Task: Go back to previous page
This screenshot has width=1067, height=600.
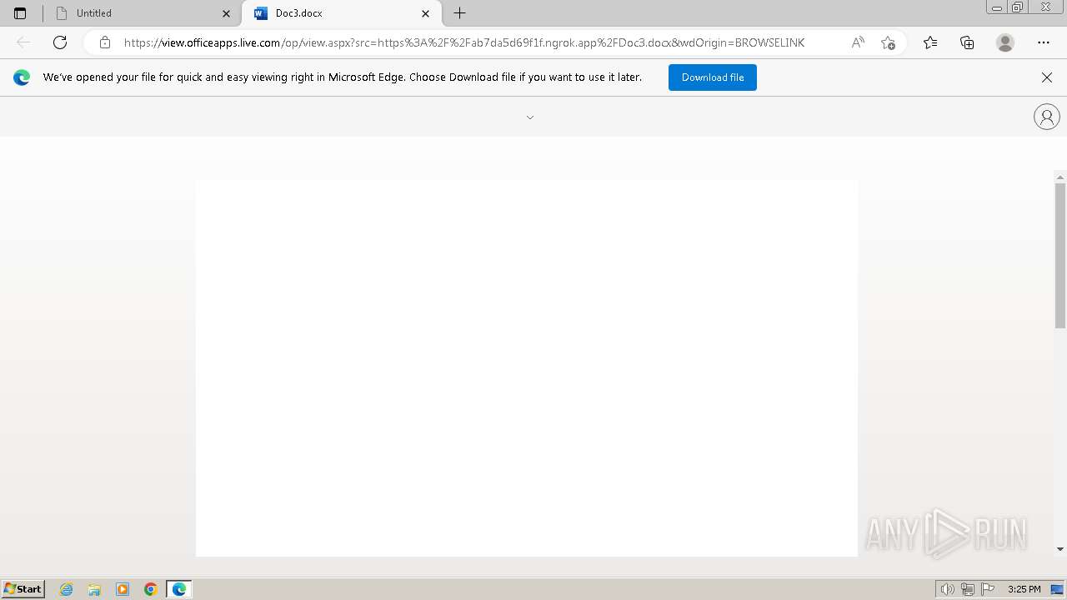Action: [x=23, y=42]
